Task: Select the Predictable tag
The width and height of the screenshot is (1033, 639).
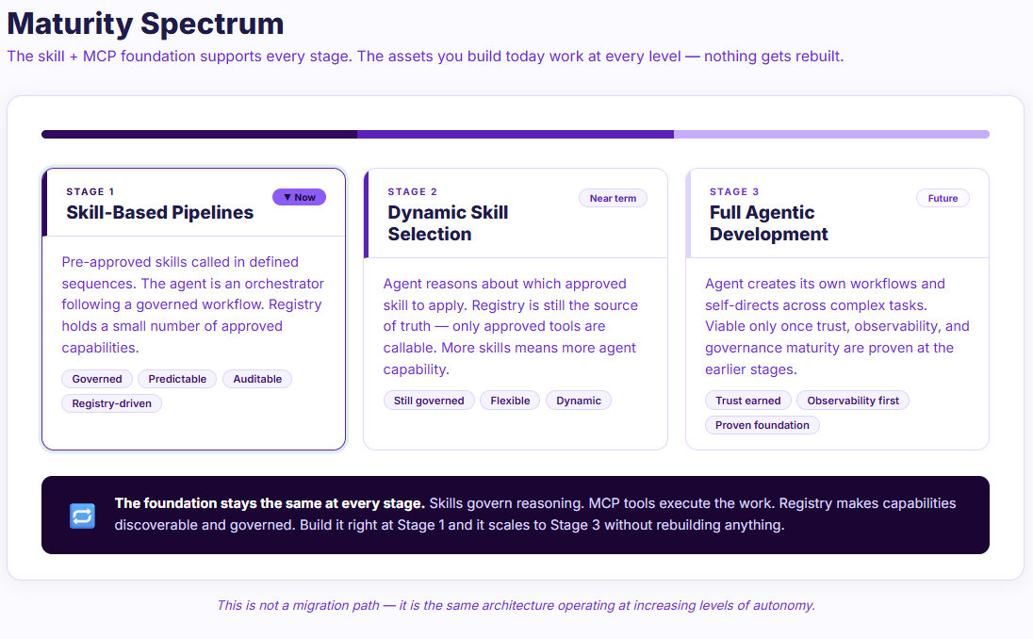Action: [x=177, y=379]
